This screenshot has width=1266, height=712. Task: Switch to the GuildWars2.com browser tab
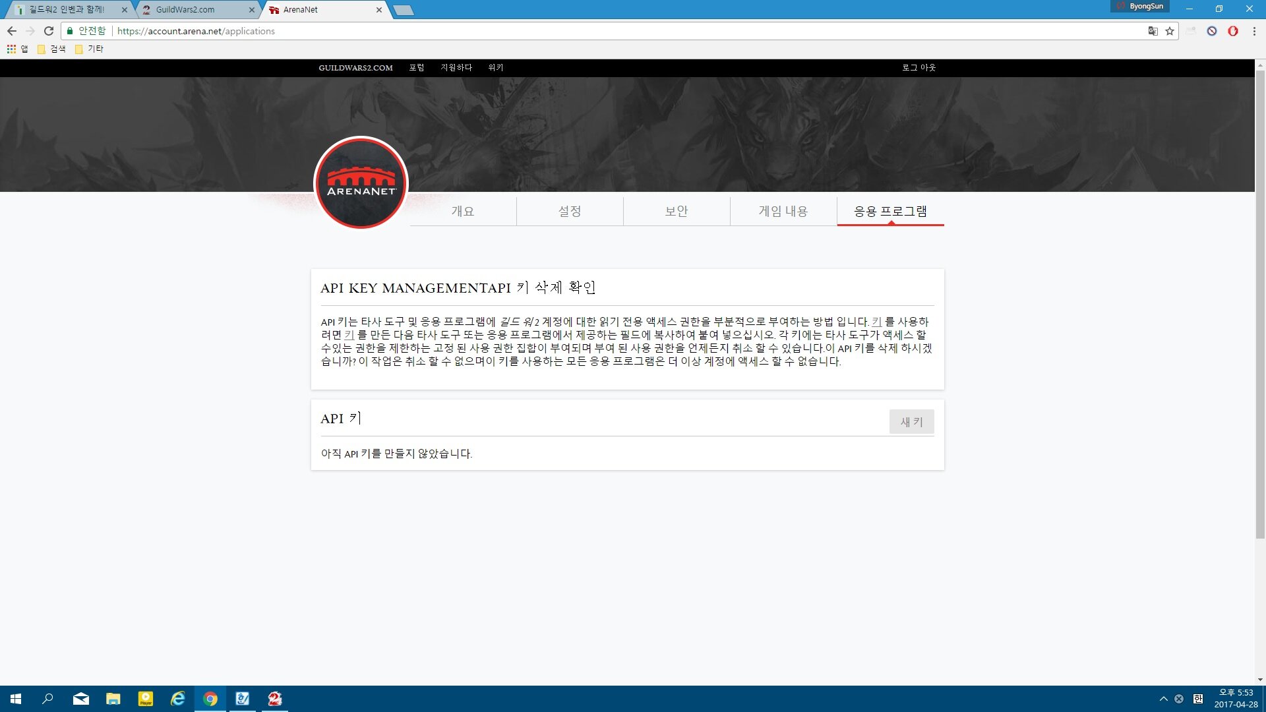click(x=198, y=10)
